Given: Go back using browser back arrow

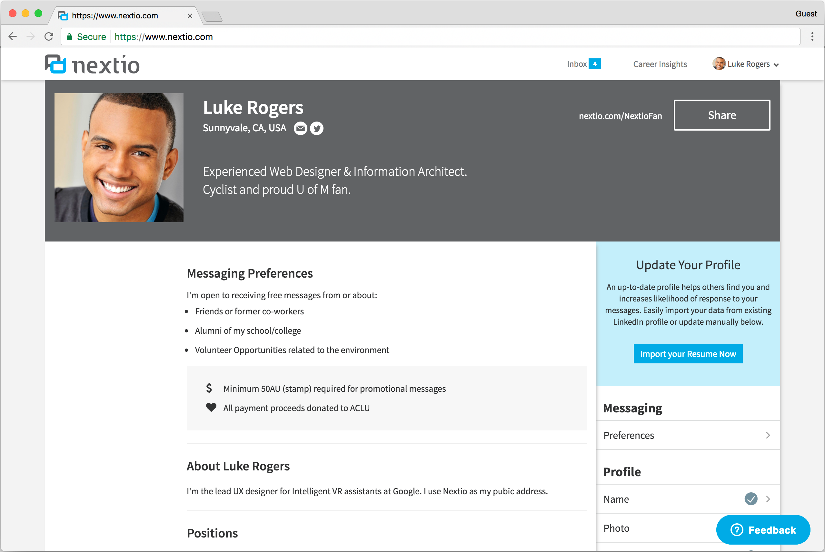Looking at the screenshot, I should [13, 37].
